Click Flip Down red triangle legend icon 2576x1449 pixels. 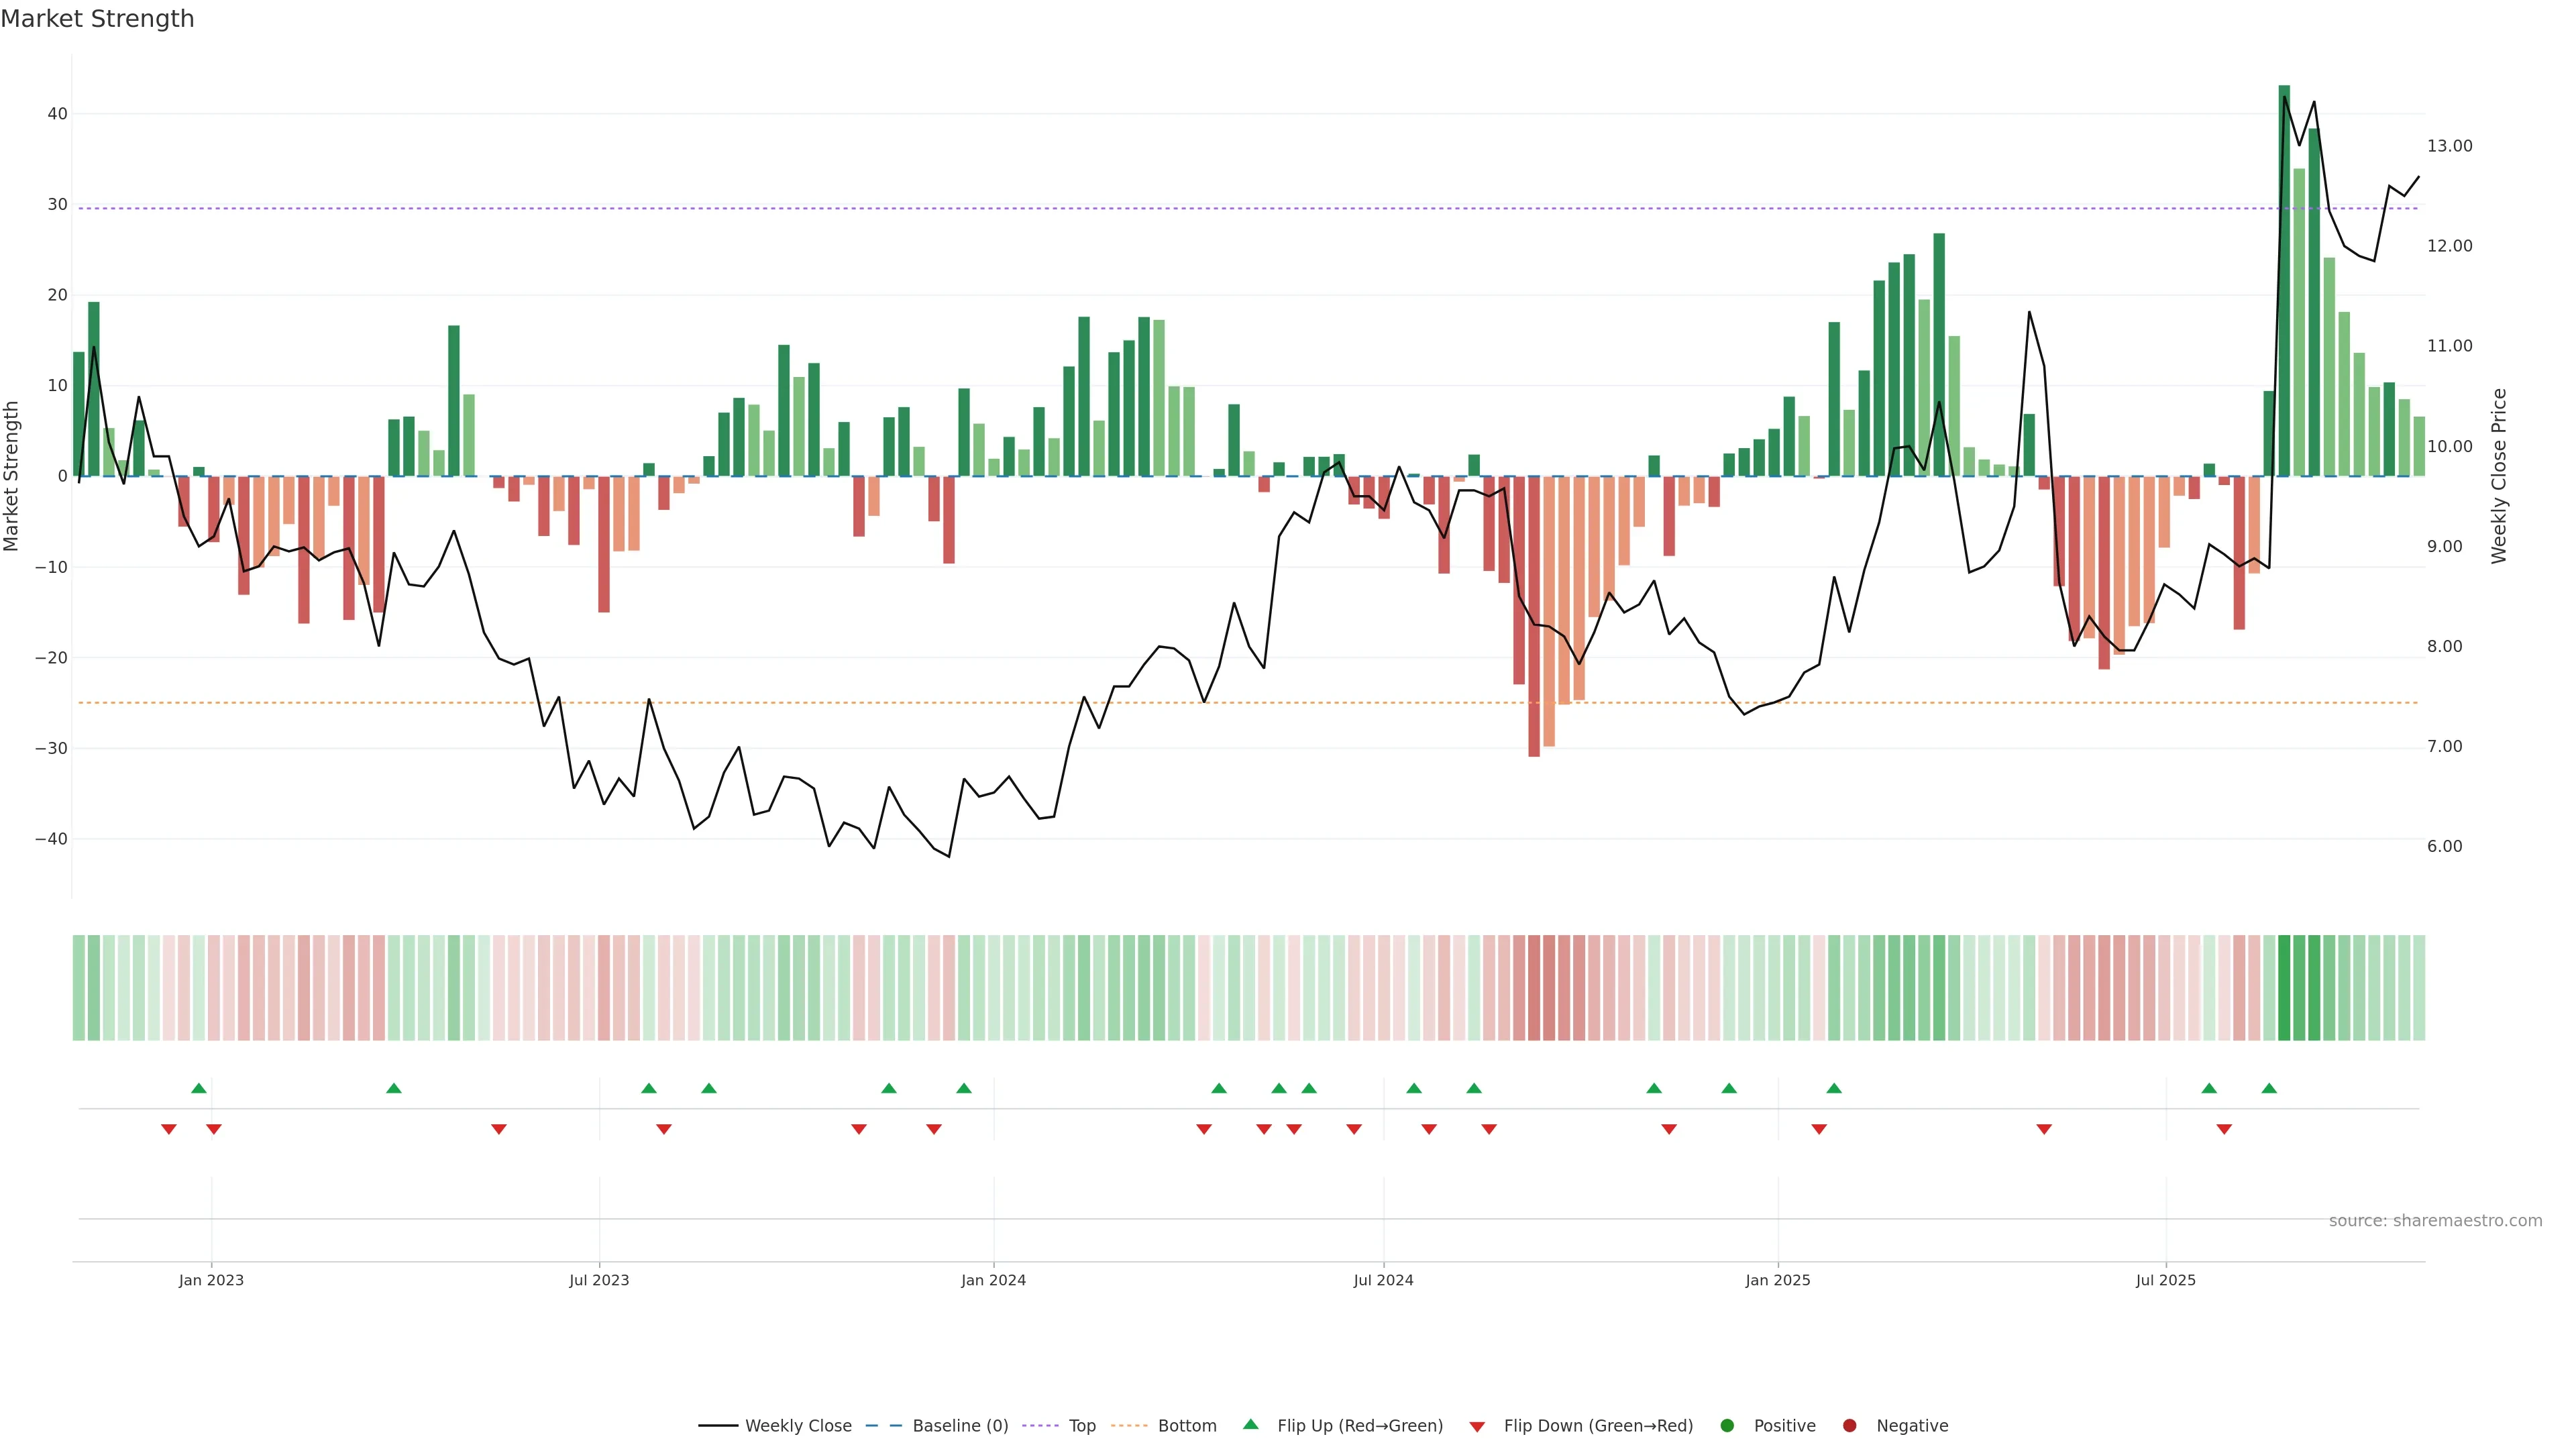point(1477,1427)
